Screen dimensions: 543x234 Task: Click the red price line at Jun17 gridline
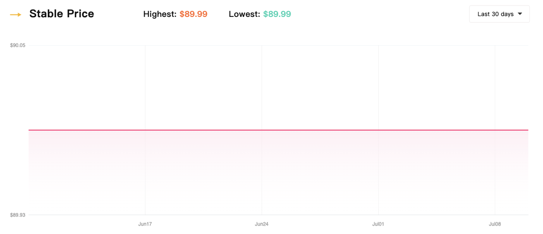click(145, 130)
